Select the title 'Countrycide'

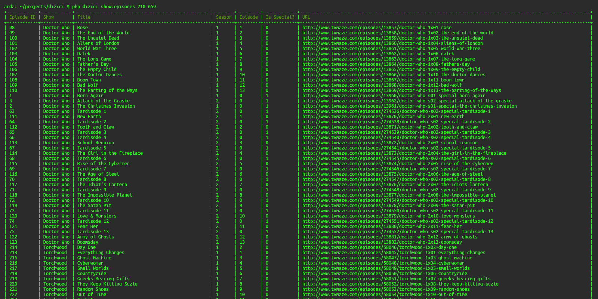(x=92, y=274)
